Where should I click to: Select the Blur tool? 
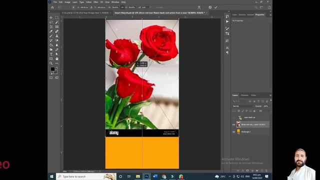57,45
